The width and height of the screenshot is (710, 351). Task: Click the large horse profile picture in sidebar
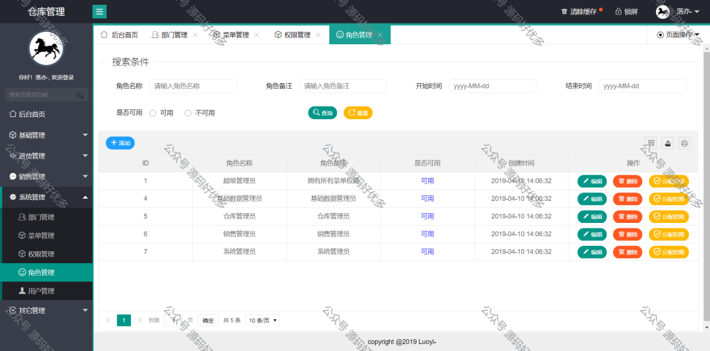click(x=46, y=49)
